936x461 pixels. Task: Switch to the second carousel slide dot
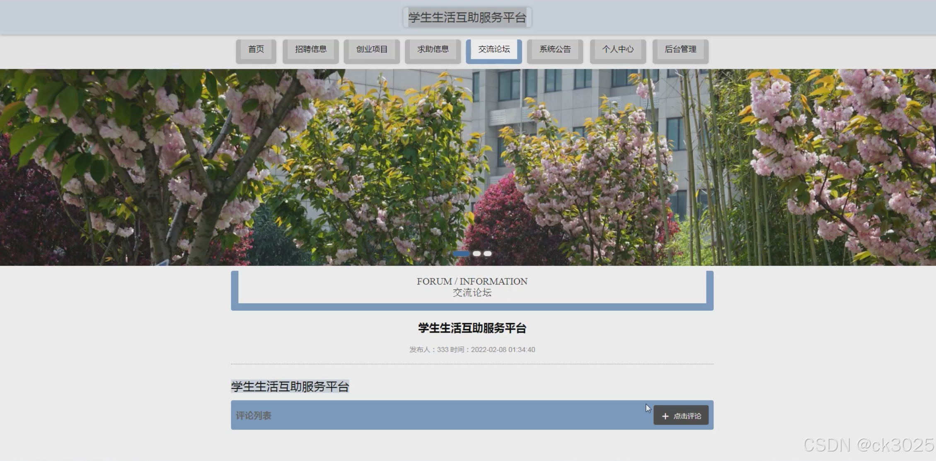(x=477, y=253)
